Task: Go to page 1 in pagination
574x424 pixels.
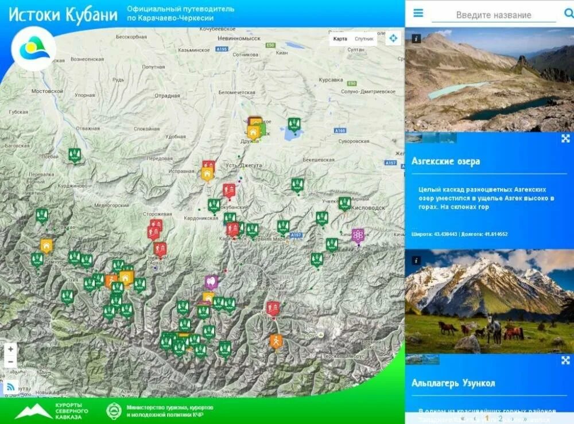Action: [487, 418]
